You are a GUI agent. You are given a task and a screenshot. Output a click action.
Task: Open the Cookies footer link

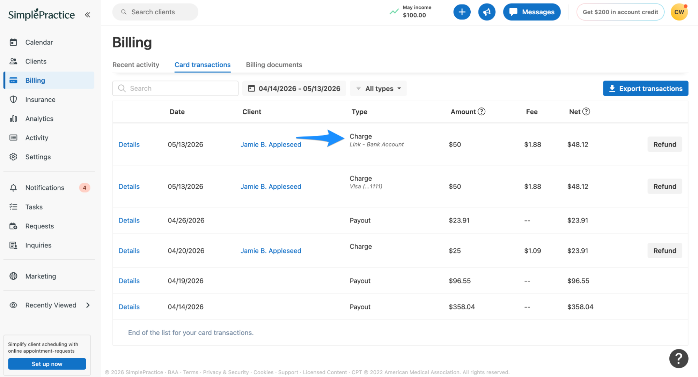[x=264, y=372]
